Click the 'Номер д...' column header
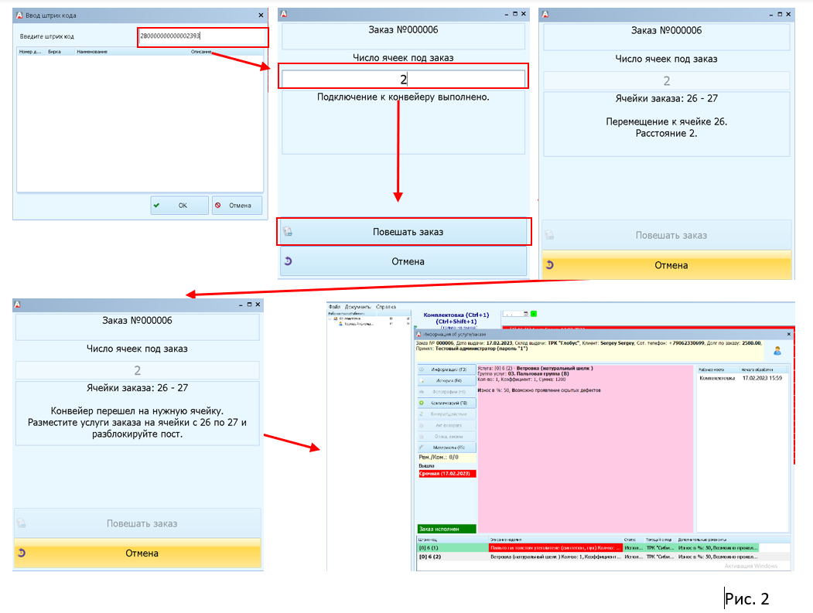Image resolution: width=813 pixels, height=613 pixels. 30,52
